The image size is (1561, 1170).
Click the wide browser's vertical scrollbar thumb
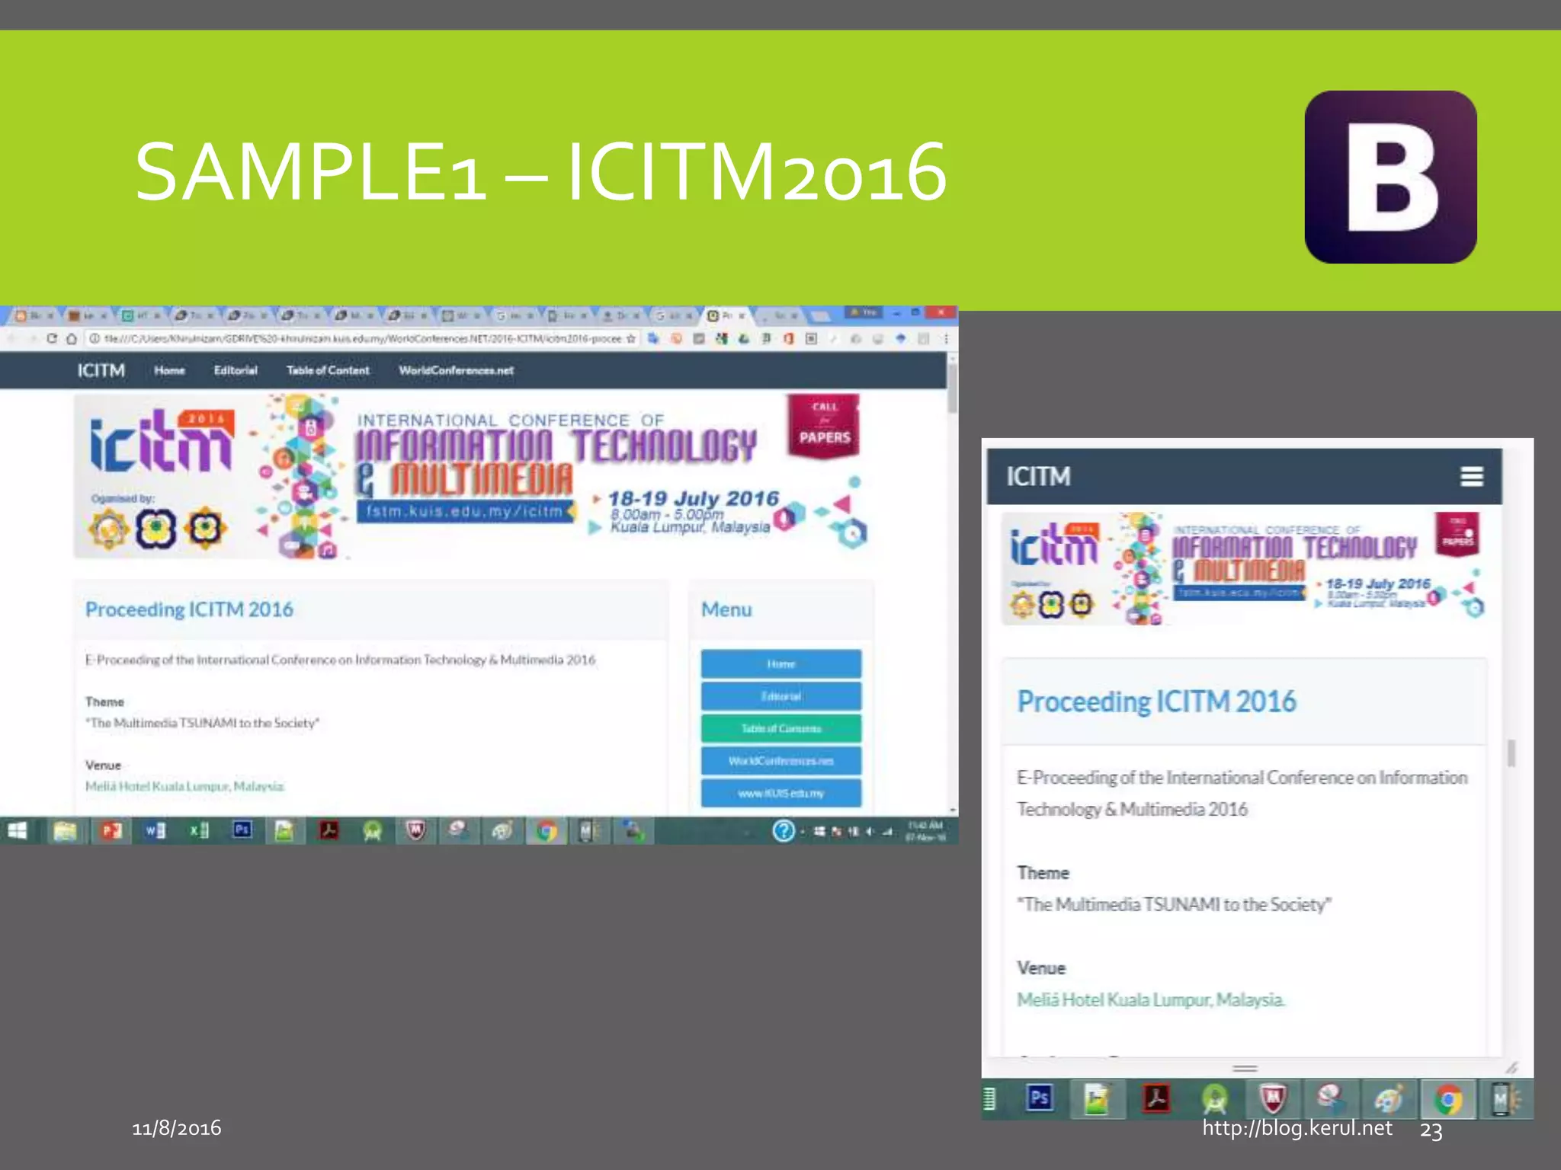[952, 388]
